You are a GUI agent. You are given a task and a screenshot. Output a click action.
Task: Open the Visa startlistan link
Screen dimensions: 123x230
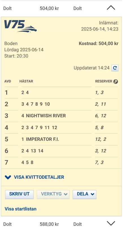pyautogui.click(x=20, y=209)
